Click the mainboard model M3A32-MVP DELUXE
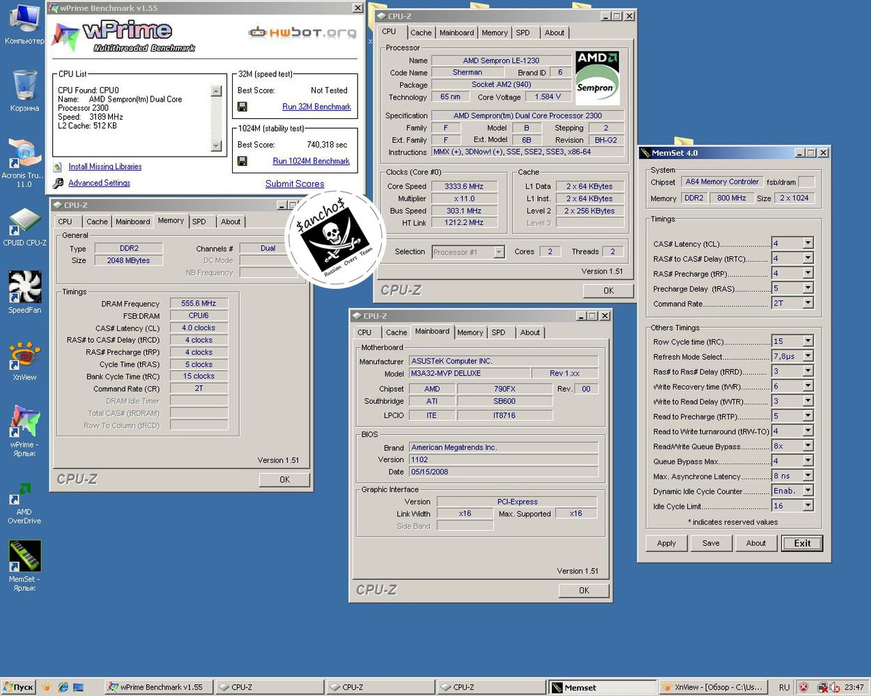 (x=470, y=373)
